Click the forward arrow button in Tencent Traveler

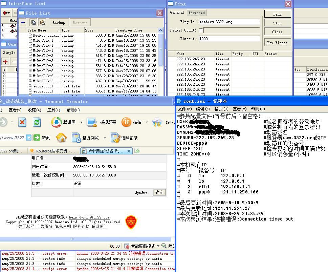click(x=3, y=122)
